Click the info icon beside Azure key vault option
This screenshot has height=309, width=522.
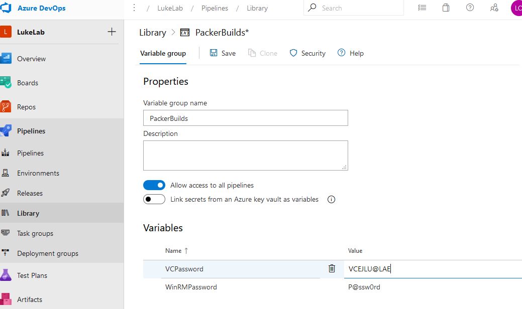(331, 199)
